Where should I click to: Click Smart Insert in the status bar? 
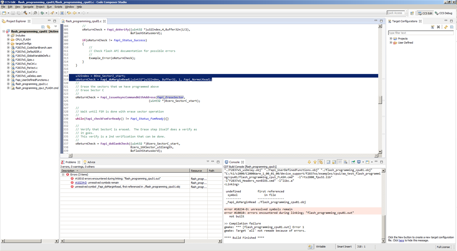[x=344, y=247]
